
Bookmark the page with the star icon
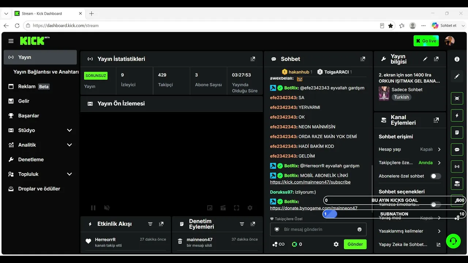390,26
